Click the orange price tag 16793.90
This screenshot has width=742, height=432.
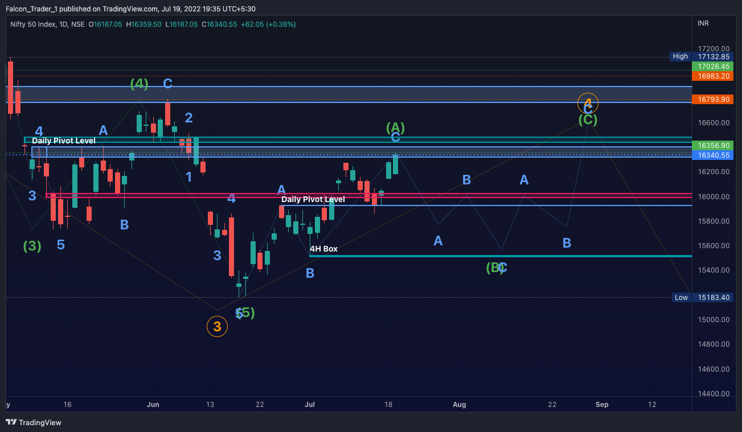pos(714,99)
